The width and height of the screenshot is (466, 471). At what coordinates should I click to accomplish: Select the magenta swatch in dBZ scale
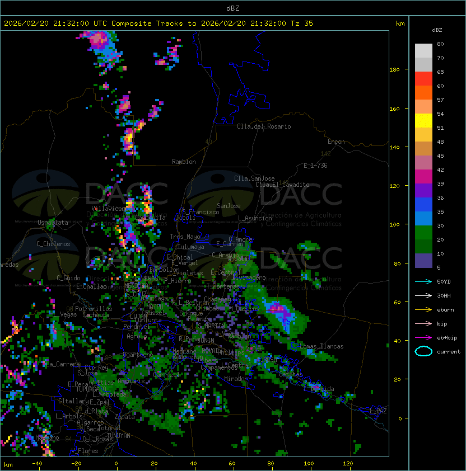point(423,177)
